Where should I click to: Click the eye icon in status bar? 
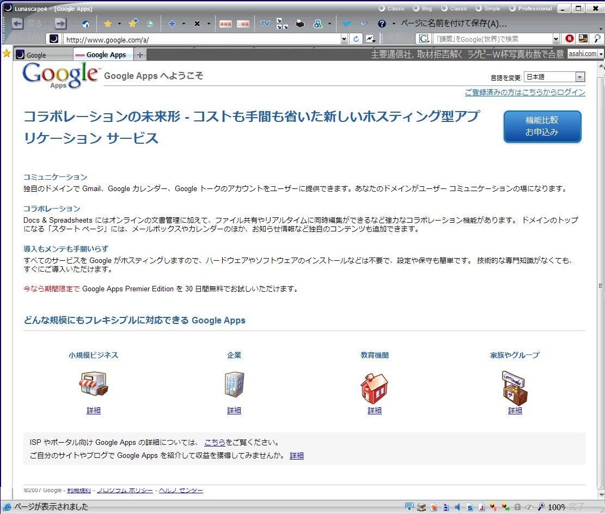pos(529,507)
